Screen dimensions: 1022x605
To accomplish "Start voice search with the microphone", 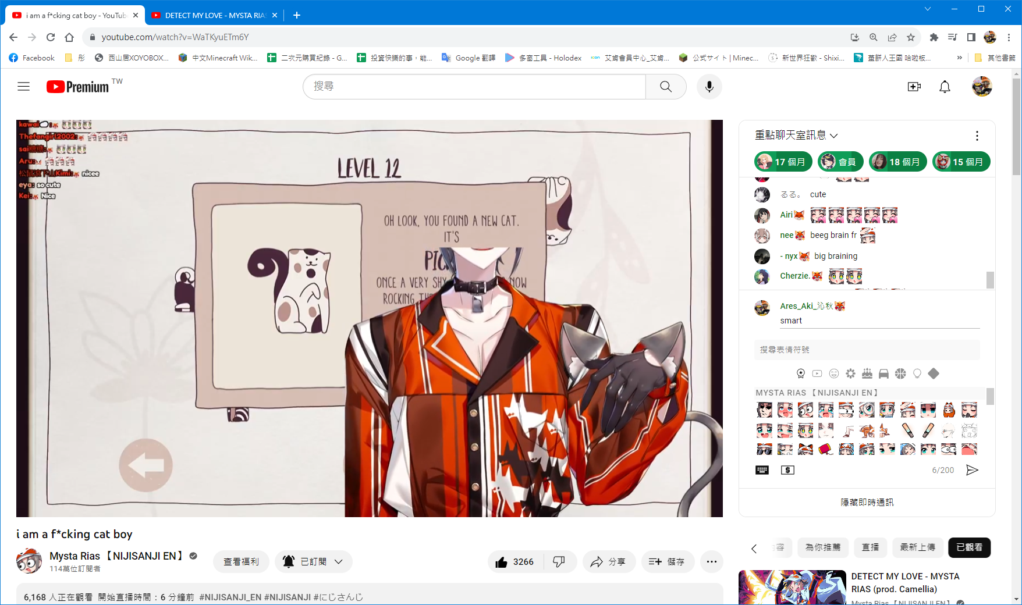I will (709, 87).
